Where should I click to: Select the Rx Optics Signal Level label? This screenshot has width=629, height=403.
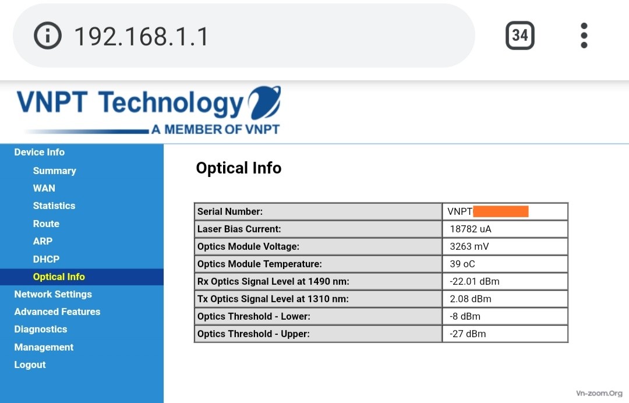(319, 281)
